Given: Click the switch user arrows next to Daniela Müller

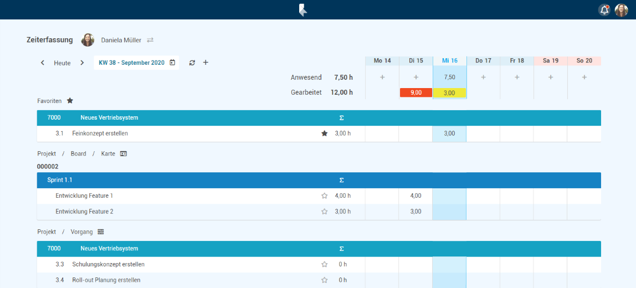Looking at the screenshot, I should click(x=150, y=40).
